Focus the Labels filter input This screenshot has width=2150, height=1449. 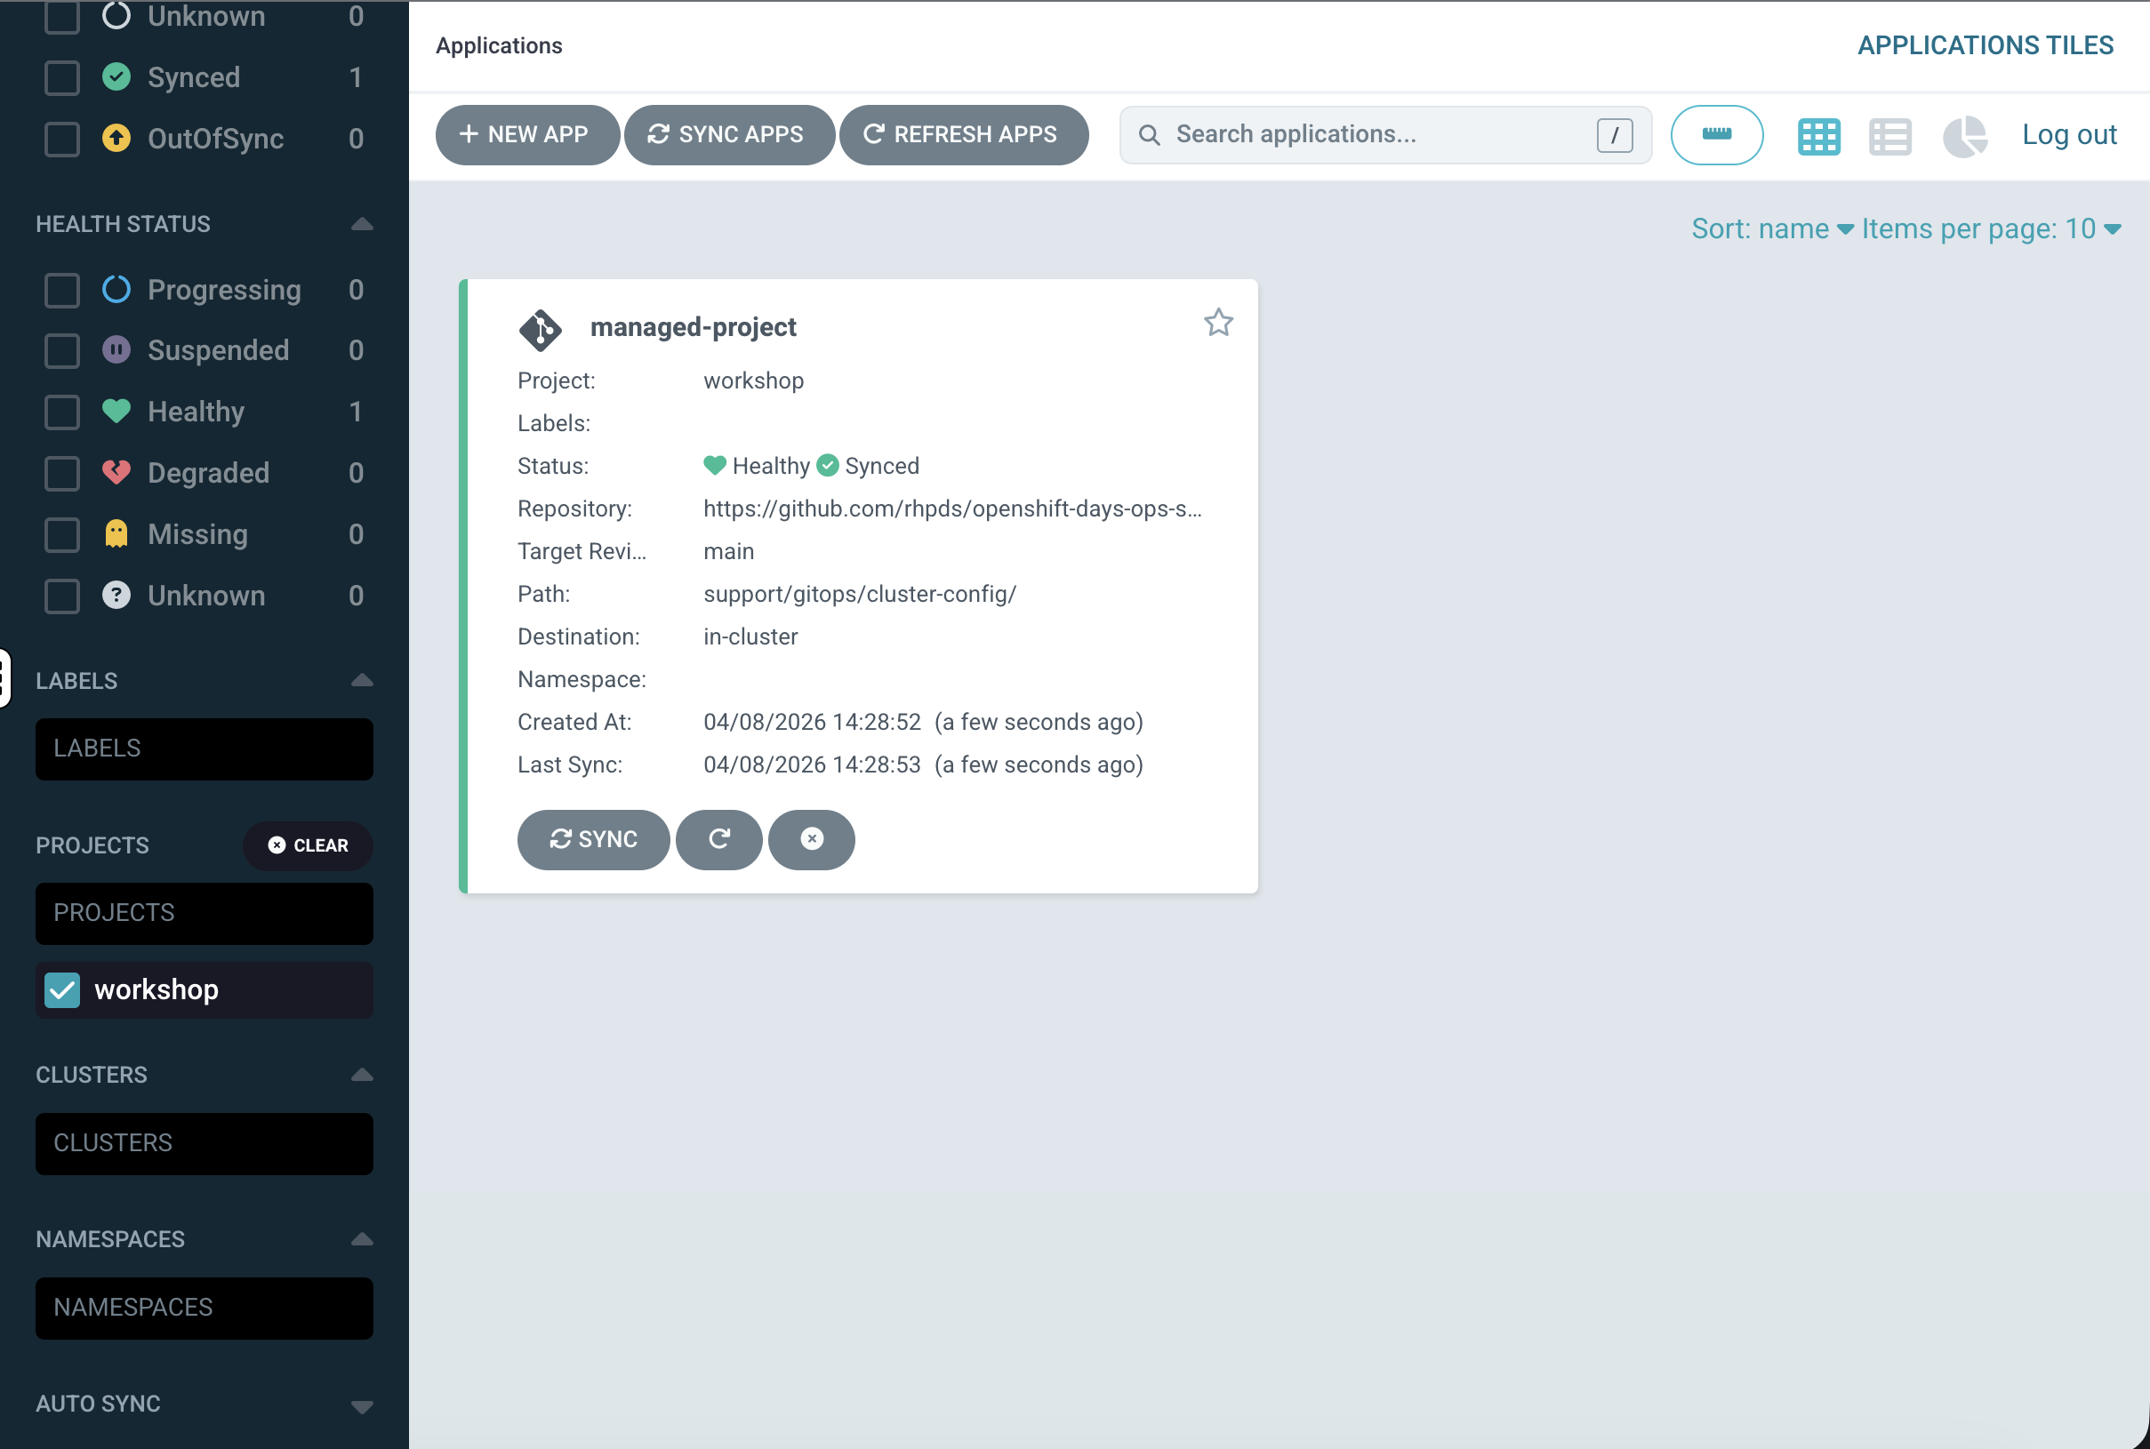[205, 749]
